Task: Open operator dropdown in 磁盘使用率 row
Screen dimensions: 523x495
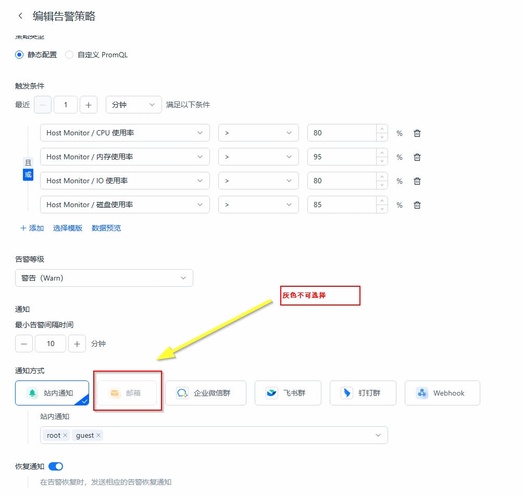Action: [258, 205]
